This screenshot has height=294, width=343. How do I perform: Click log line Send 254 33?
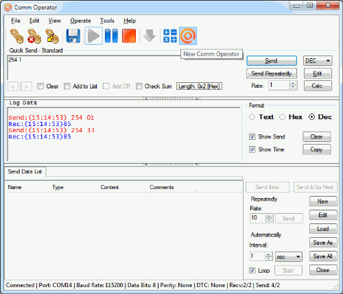coord(51,130)
